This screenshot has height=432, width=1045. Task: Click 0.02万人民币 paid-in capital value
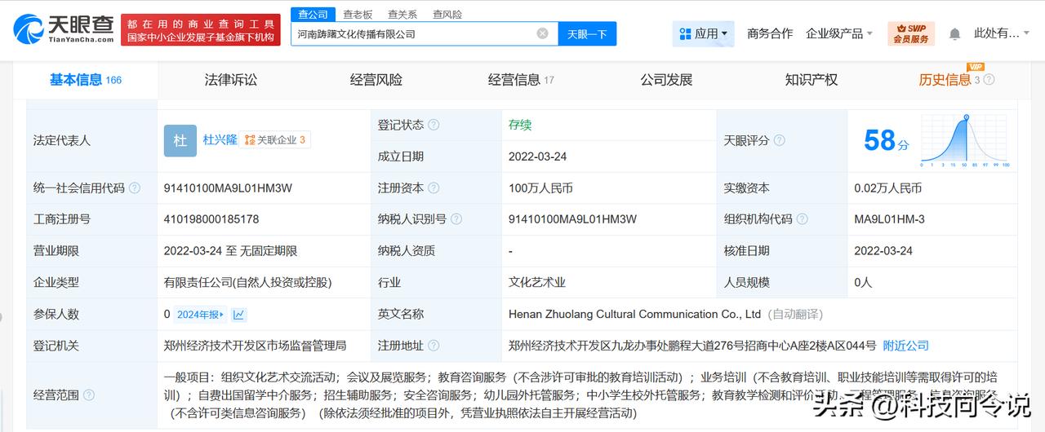coord(888,187)
